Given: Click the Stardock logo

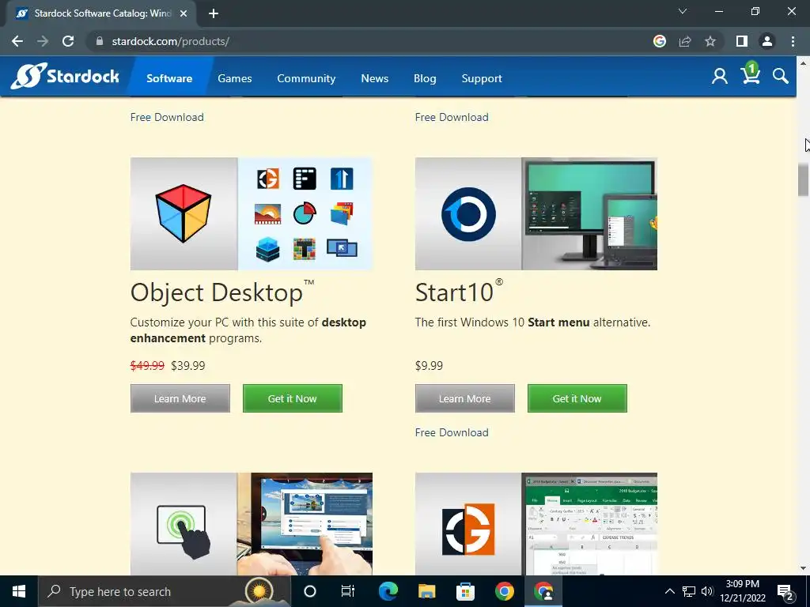Looking at the screenshot, I should (x=65, y=77).
